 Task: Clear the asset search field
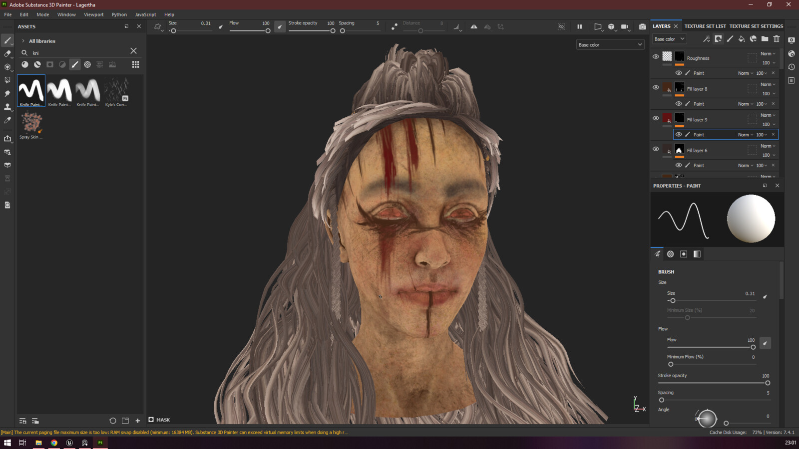coord(133,51)
